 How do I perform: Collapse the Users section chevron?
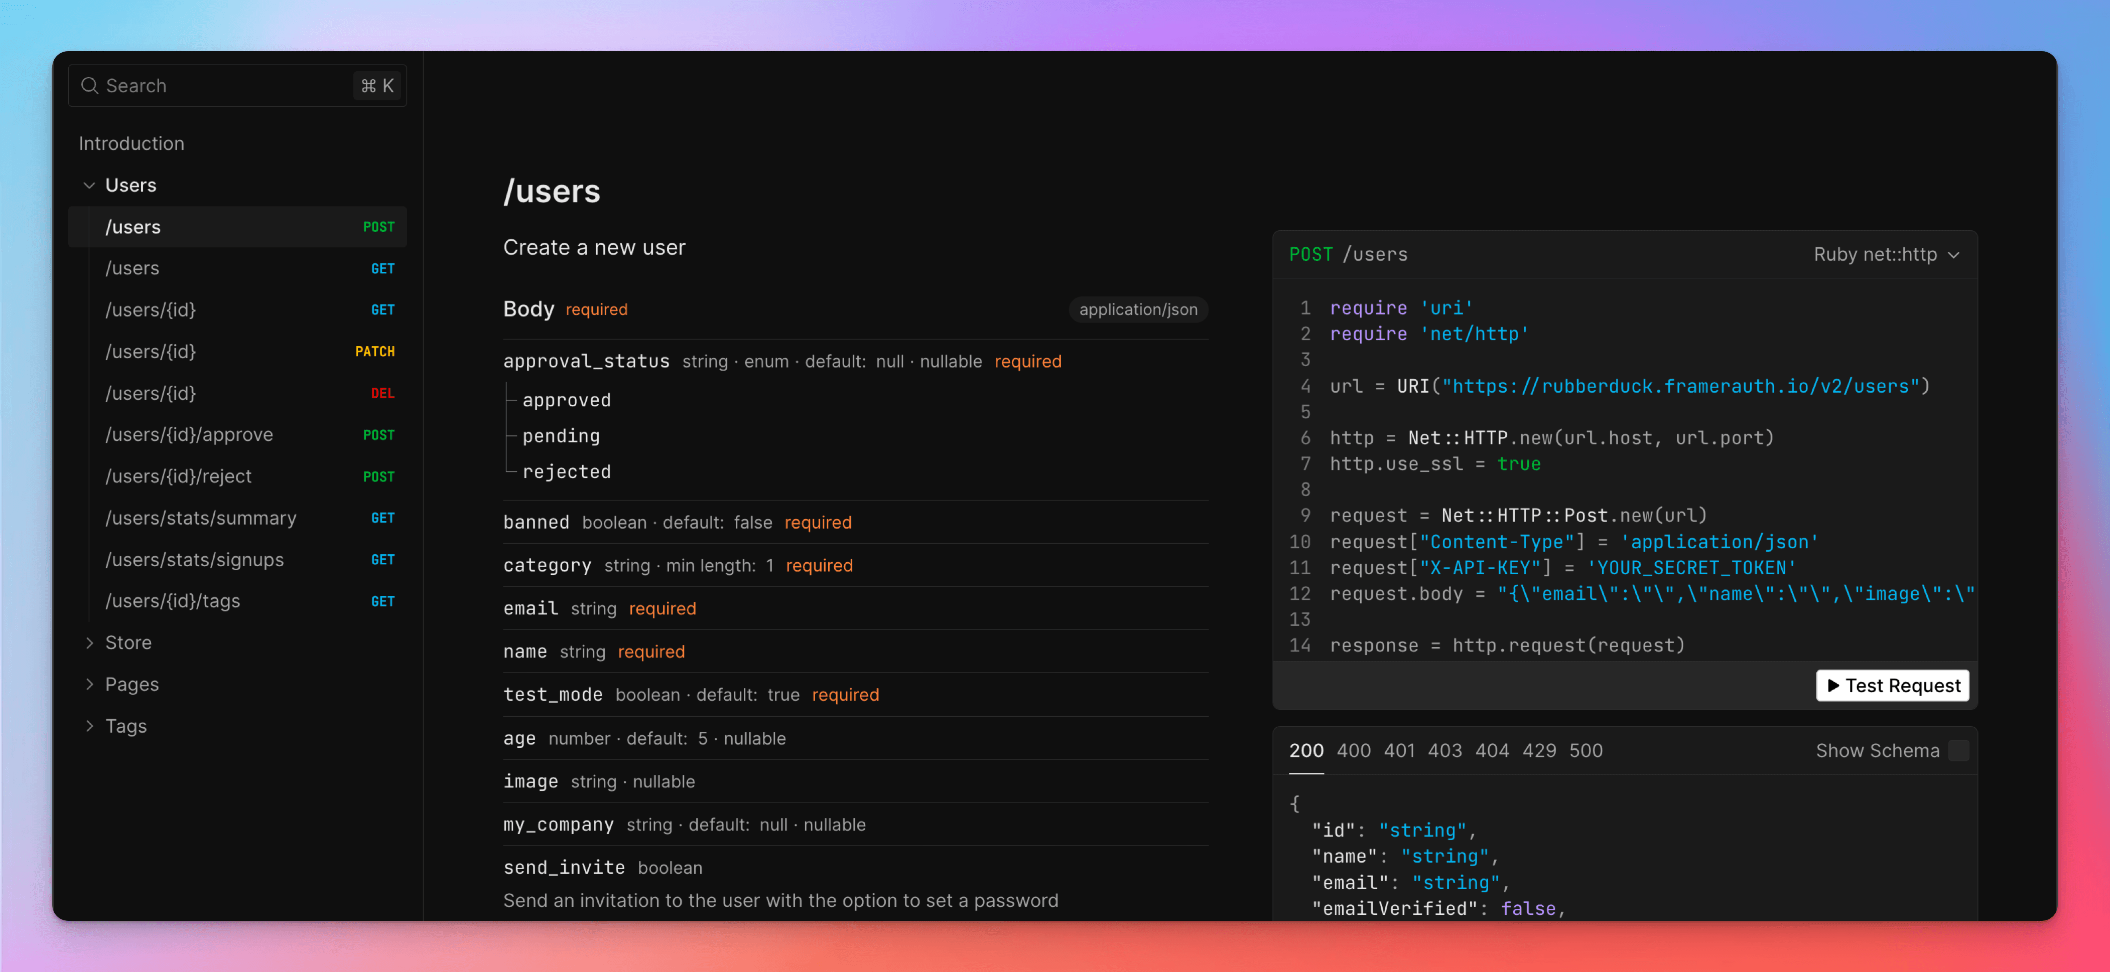pos(89,186)
